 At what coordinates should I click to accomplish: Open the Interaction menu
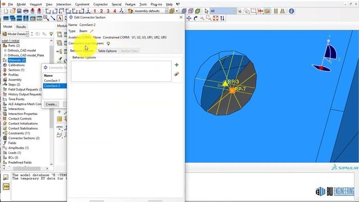point(63,4)
